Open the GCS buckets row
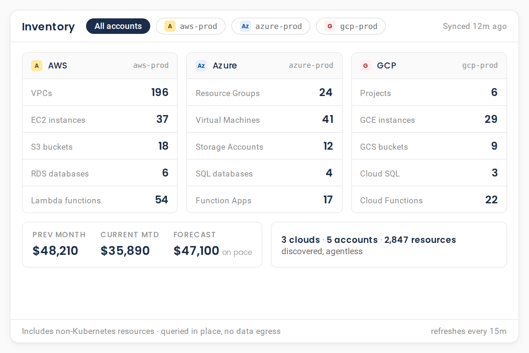 [x=429, y=146]
